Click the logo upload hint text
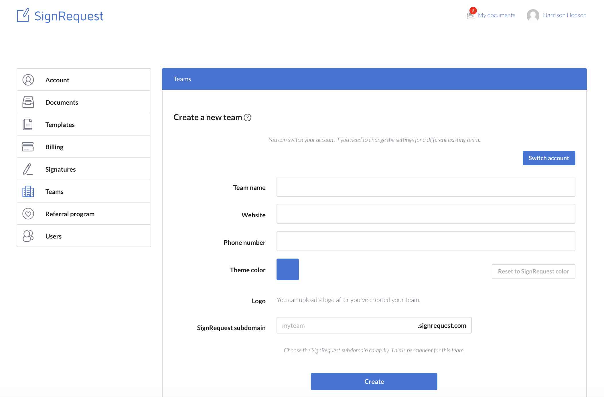This screenshot has width=604, height=397. 348,300
